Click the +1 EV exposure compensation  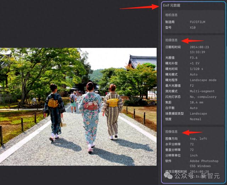(195, 63)
